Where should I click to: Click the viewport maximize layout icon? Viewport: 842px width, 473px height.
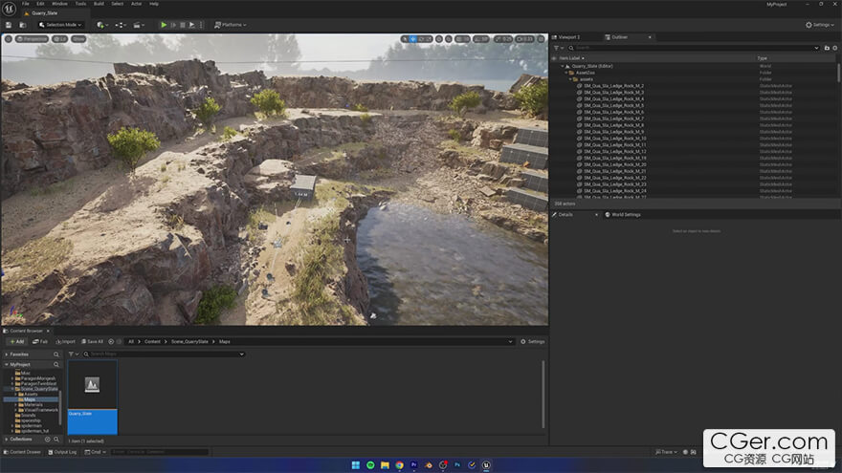coord(541,39)
